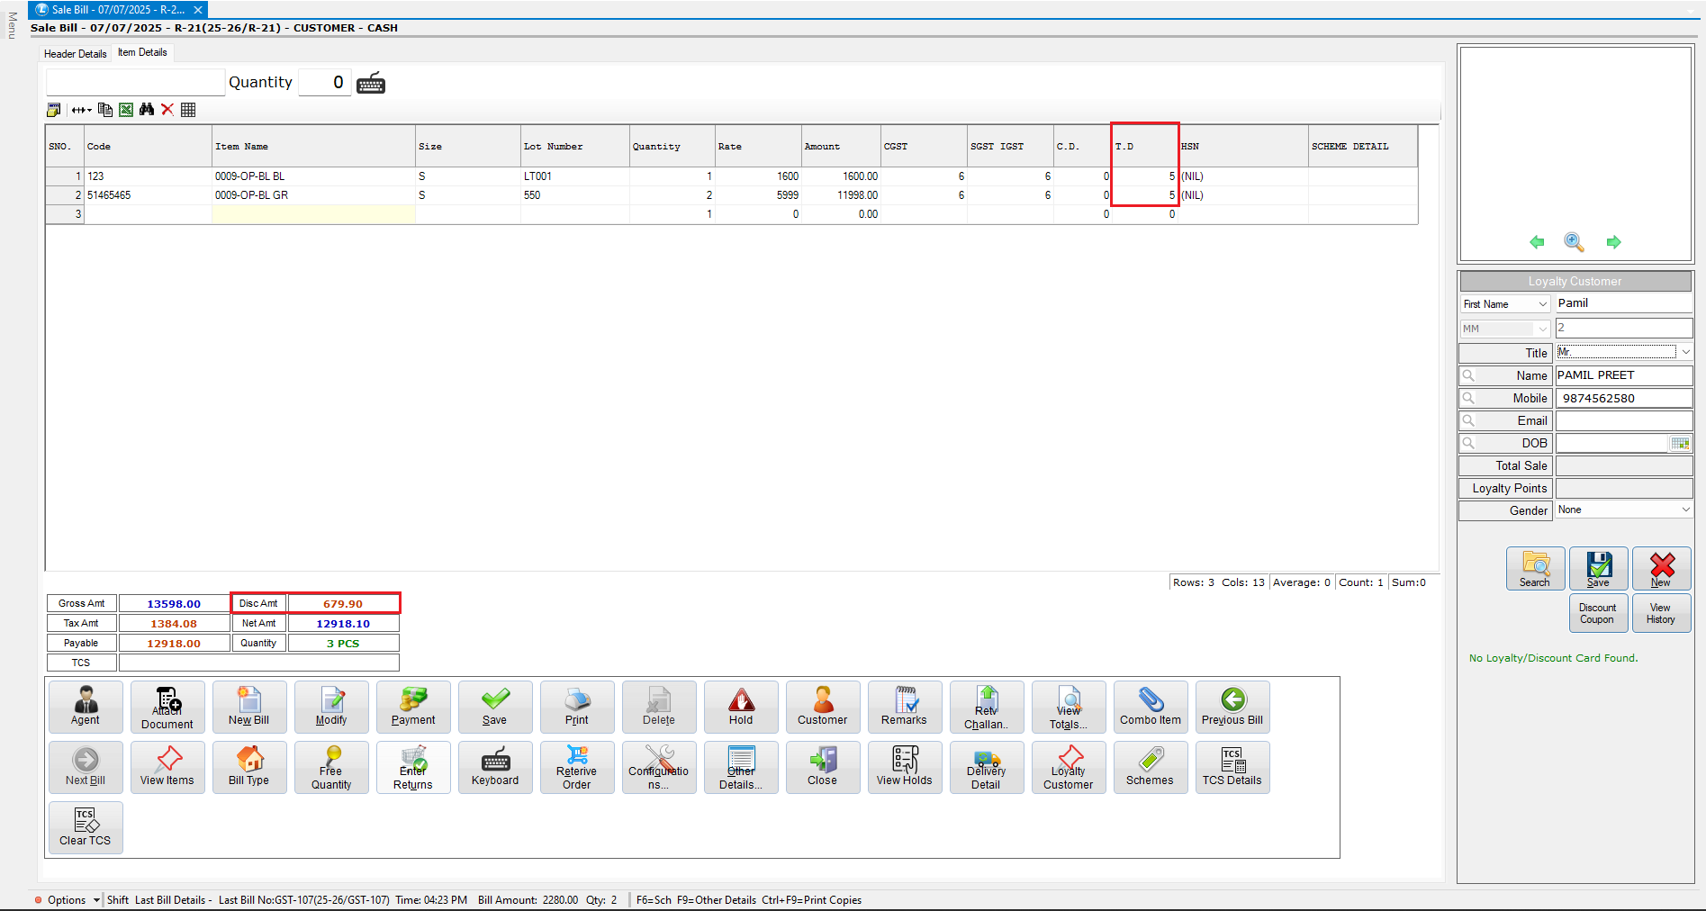
Task: Open column width arrow dropdown in toolbar
Action: 82,110
